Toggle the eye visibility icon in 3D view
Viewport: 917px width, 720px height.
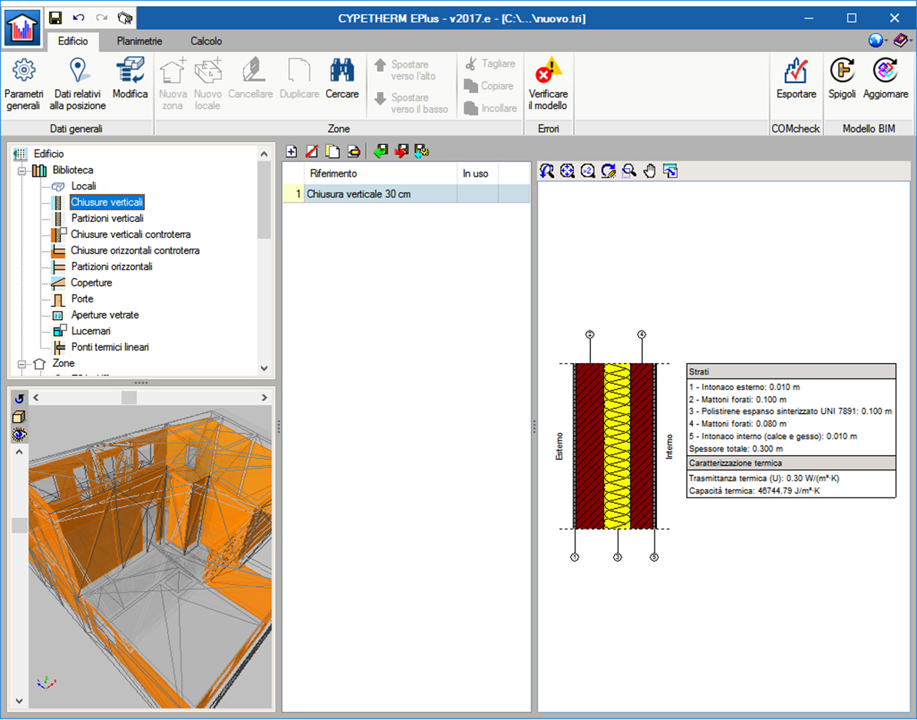pyautogui.click(x=19, y=434)
